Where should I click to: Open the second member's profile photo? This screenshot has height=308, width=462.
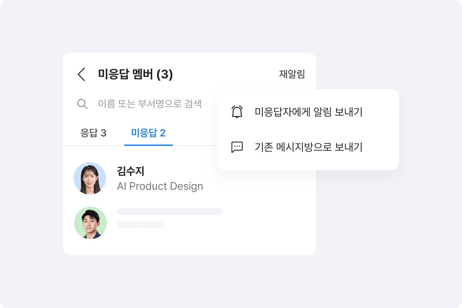tap(91, 223)
